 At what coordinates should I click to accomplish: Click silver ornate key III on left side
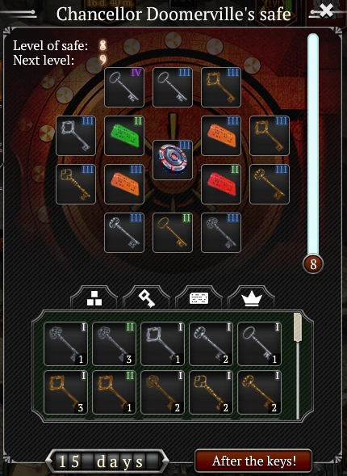(x=76, y=136)
